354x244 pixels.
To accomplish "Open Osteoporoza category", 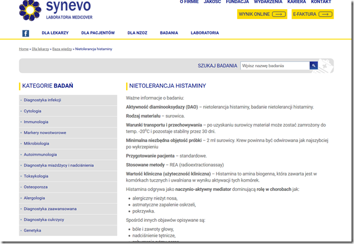I will point(68,187).
